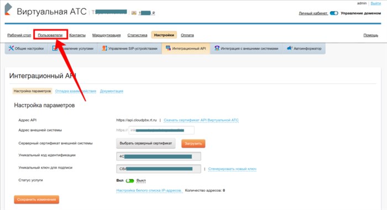Switch to Автоинформатор tab
Image resolution: width=387 pixels, height=210 pixels.
coord(304,49)
